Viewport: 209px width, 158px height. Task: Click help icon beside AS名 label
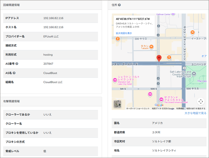14,73
